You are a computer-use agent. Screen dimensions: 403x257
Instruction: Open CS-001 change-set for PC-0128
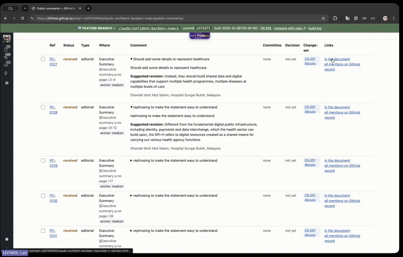tap(310, 107)
